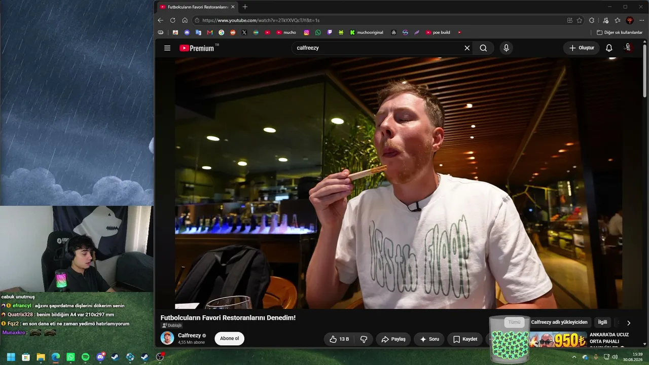Click the Quatrix328 chat username
Image resolution: width=649 pixels, height=365 pixels.
[20, 314]
